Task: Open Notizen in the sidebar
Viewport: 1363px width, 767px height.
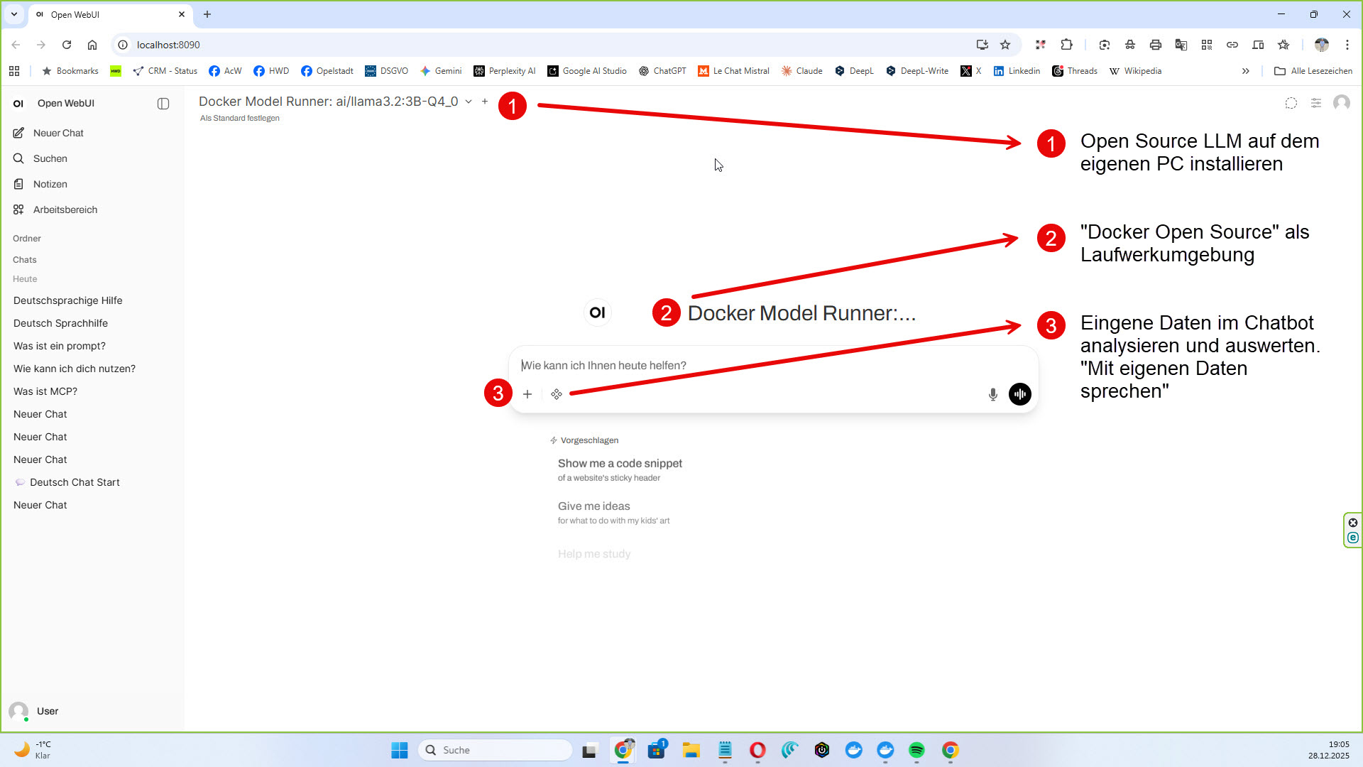Action: click(x=50, y=184)
